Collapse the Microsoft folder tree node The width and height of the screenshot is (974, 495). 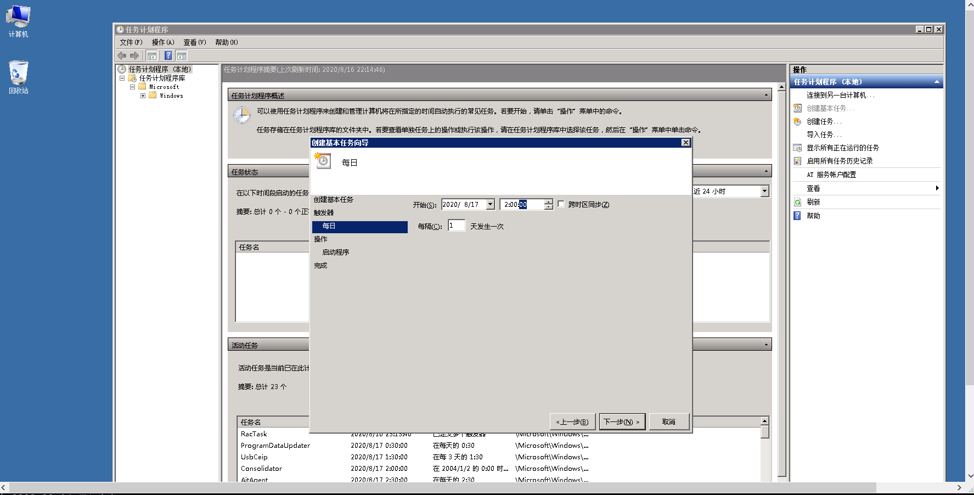132,87
